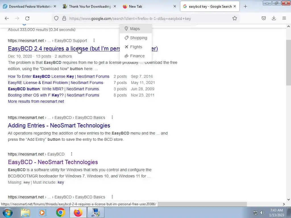Open the tracking protection shield icon

56,18
